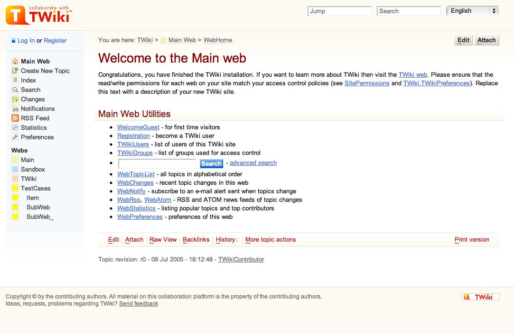Image resolution: width=514 pixels, height=334 pixels.
Task: Click the Preferences wrench icon
Action: coord(15,137)
